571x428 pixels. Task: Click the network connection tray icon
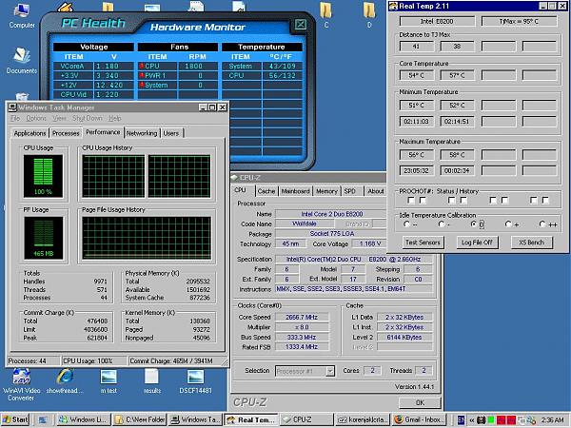522,420
